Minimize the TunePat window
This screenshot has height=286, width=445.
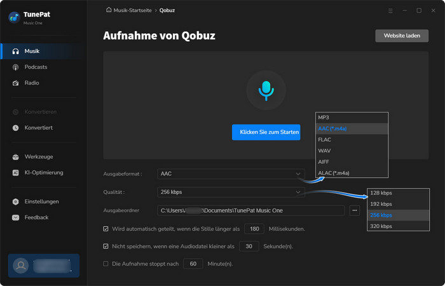(x=405, y=11)
